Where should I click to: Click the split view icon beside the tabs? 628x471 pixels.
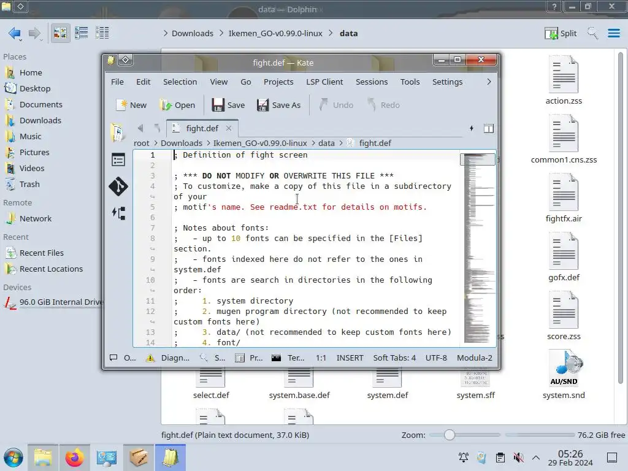click(489, 128)
